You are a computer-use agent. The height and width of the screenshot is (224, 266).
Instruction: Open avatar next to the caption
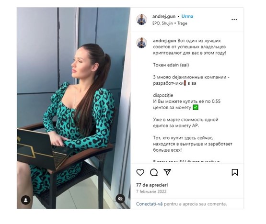pyautogui.click(x=142, y=43)
